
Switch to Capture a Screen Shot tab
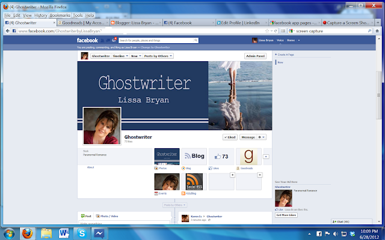348,23
